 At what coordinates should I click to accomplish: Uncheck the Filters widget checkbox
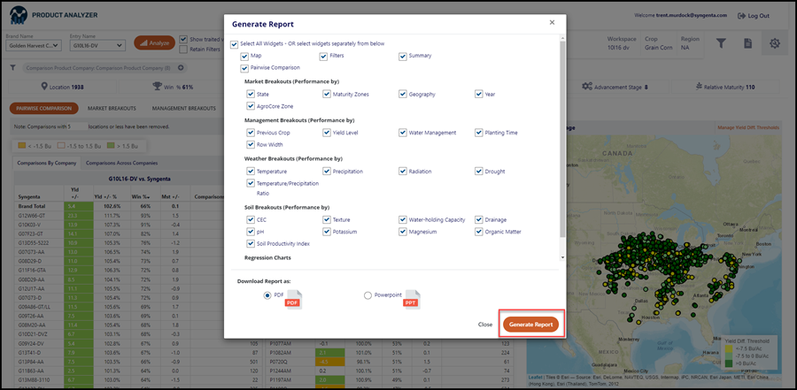(323, 57)
